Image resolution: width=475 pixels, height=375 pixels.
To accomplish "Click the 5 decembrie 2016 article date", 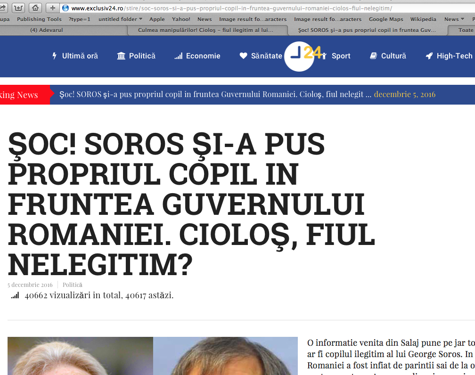I will pos(30,285).
